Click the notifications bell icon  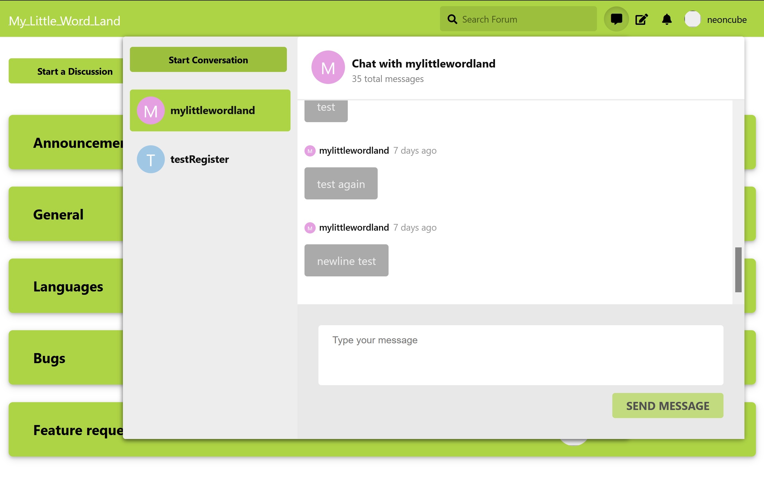click(x=667, y=20)
